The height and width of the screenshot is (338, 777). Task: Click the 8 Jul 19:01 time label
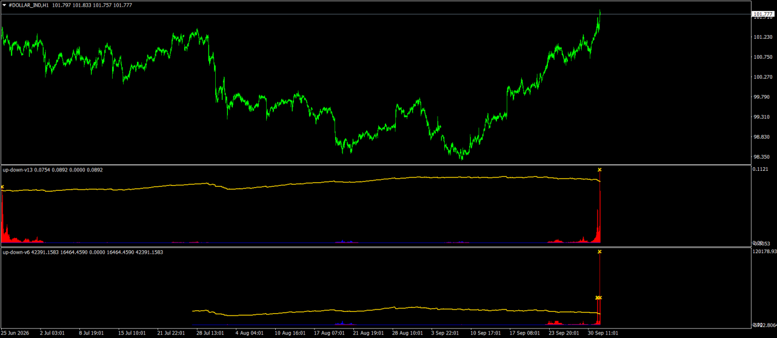click(92, 333)
